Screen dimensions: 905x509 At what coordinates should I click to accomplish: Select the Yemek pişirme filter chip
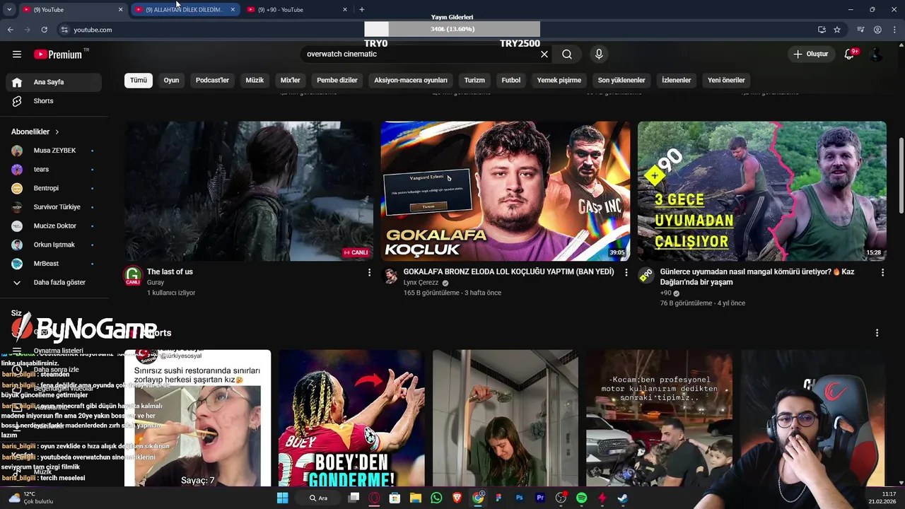point(559,80)
